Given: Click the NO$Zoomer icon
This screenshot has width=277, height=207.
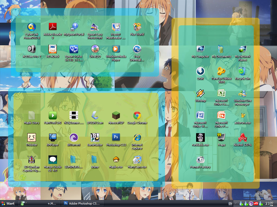Looking at the screenshot, I should click(74, 115).
